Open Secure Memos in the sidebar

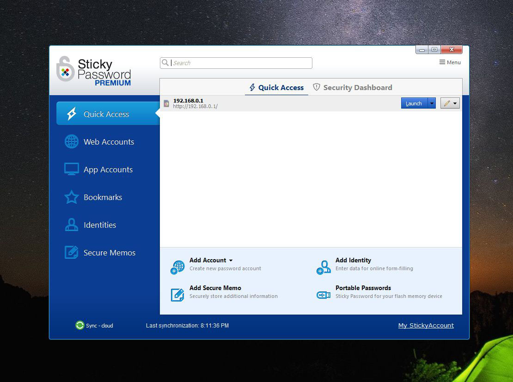pos(108,253)
